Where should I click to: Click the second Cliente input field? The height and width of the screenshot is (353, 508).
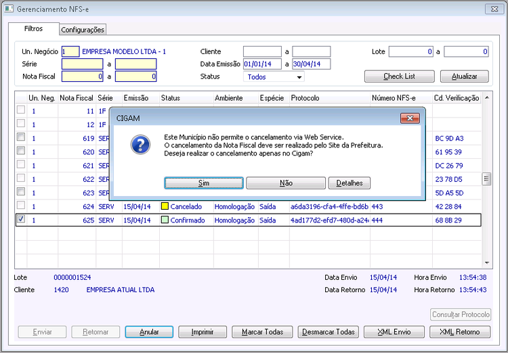(312, 51)
